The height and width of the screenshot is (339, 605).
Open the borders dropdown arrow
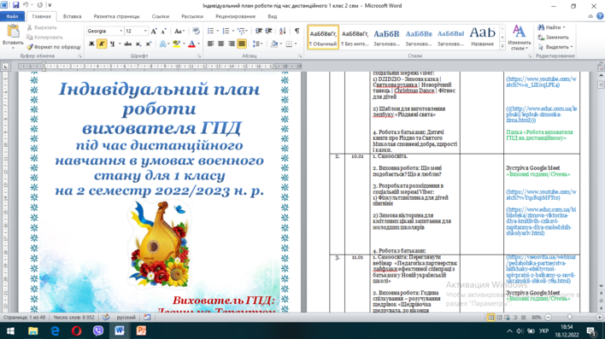pyautogui.click(x=296, y=44)
